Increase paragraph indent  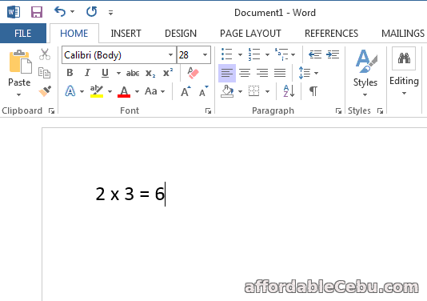pos(333,54)
